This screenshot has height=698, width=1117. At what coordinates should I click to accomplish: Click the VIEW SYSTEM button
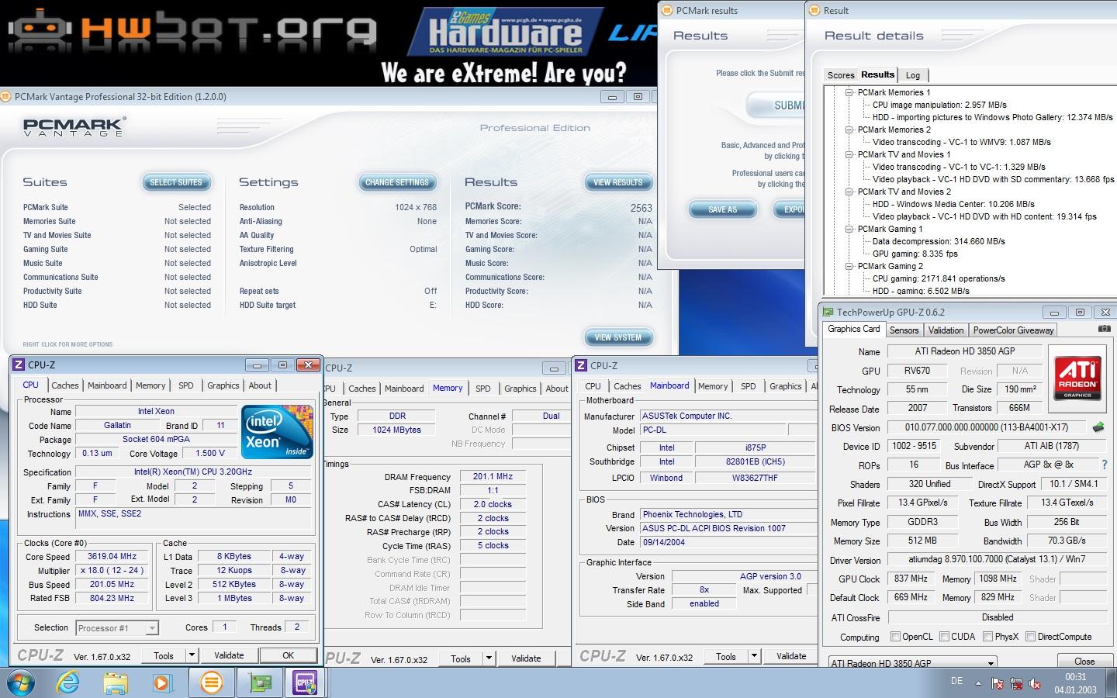click(x=618, y=337)
